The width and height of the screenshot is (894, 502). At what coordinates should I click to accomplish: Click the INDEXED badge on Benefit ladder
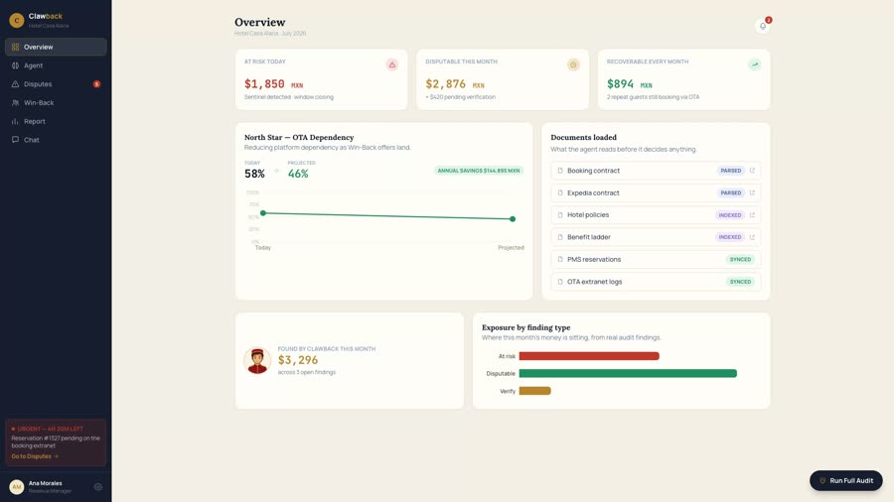(730, 237)
